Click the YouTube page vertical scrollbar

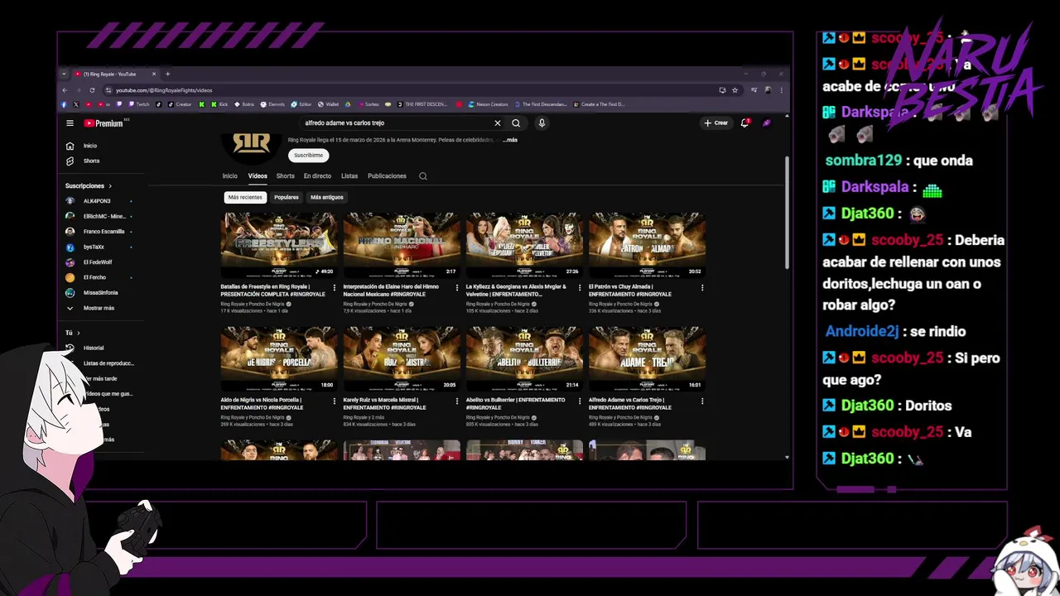pos(787,211)
